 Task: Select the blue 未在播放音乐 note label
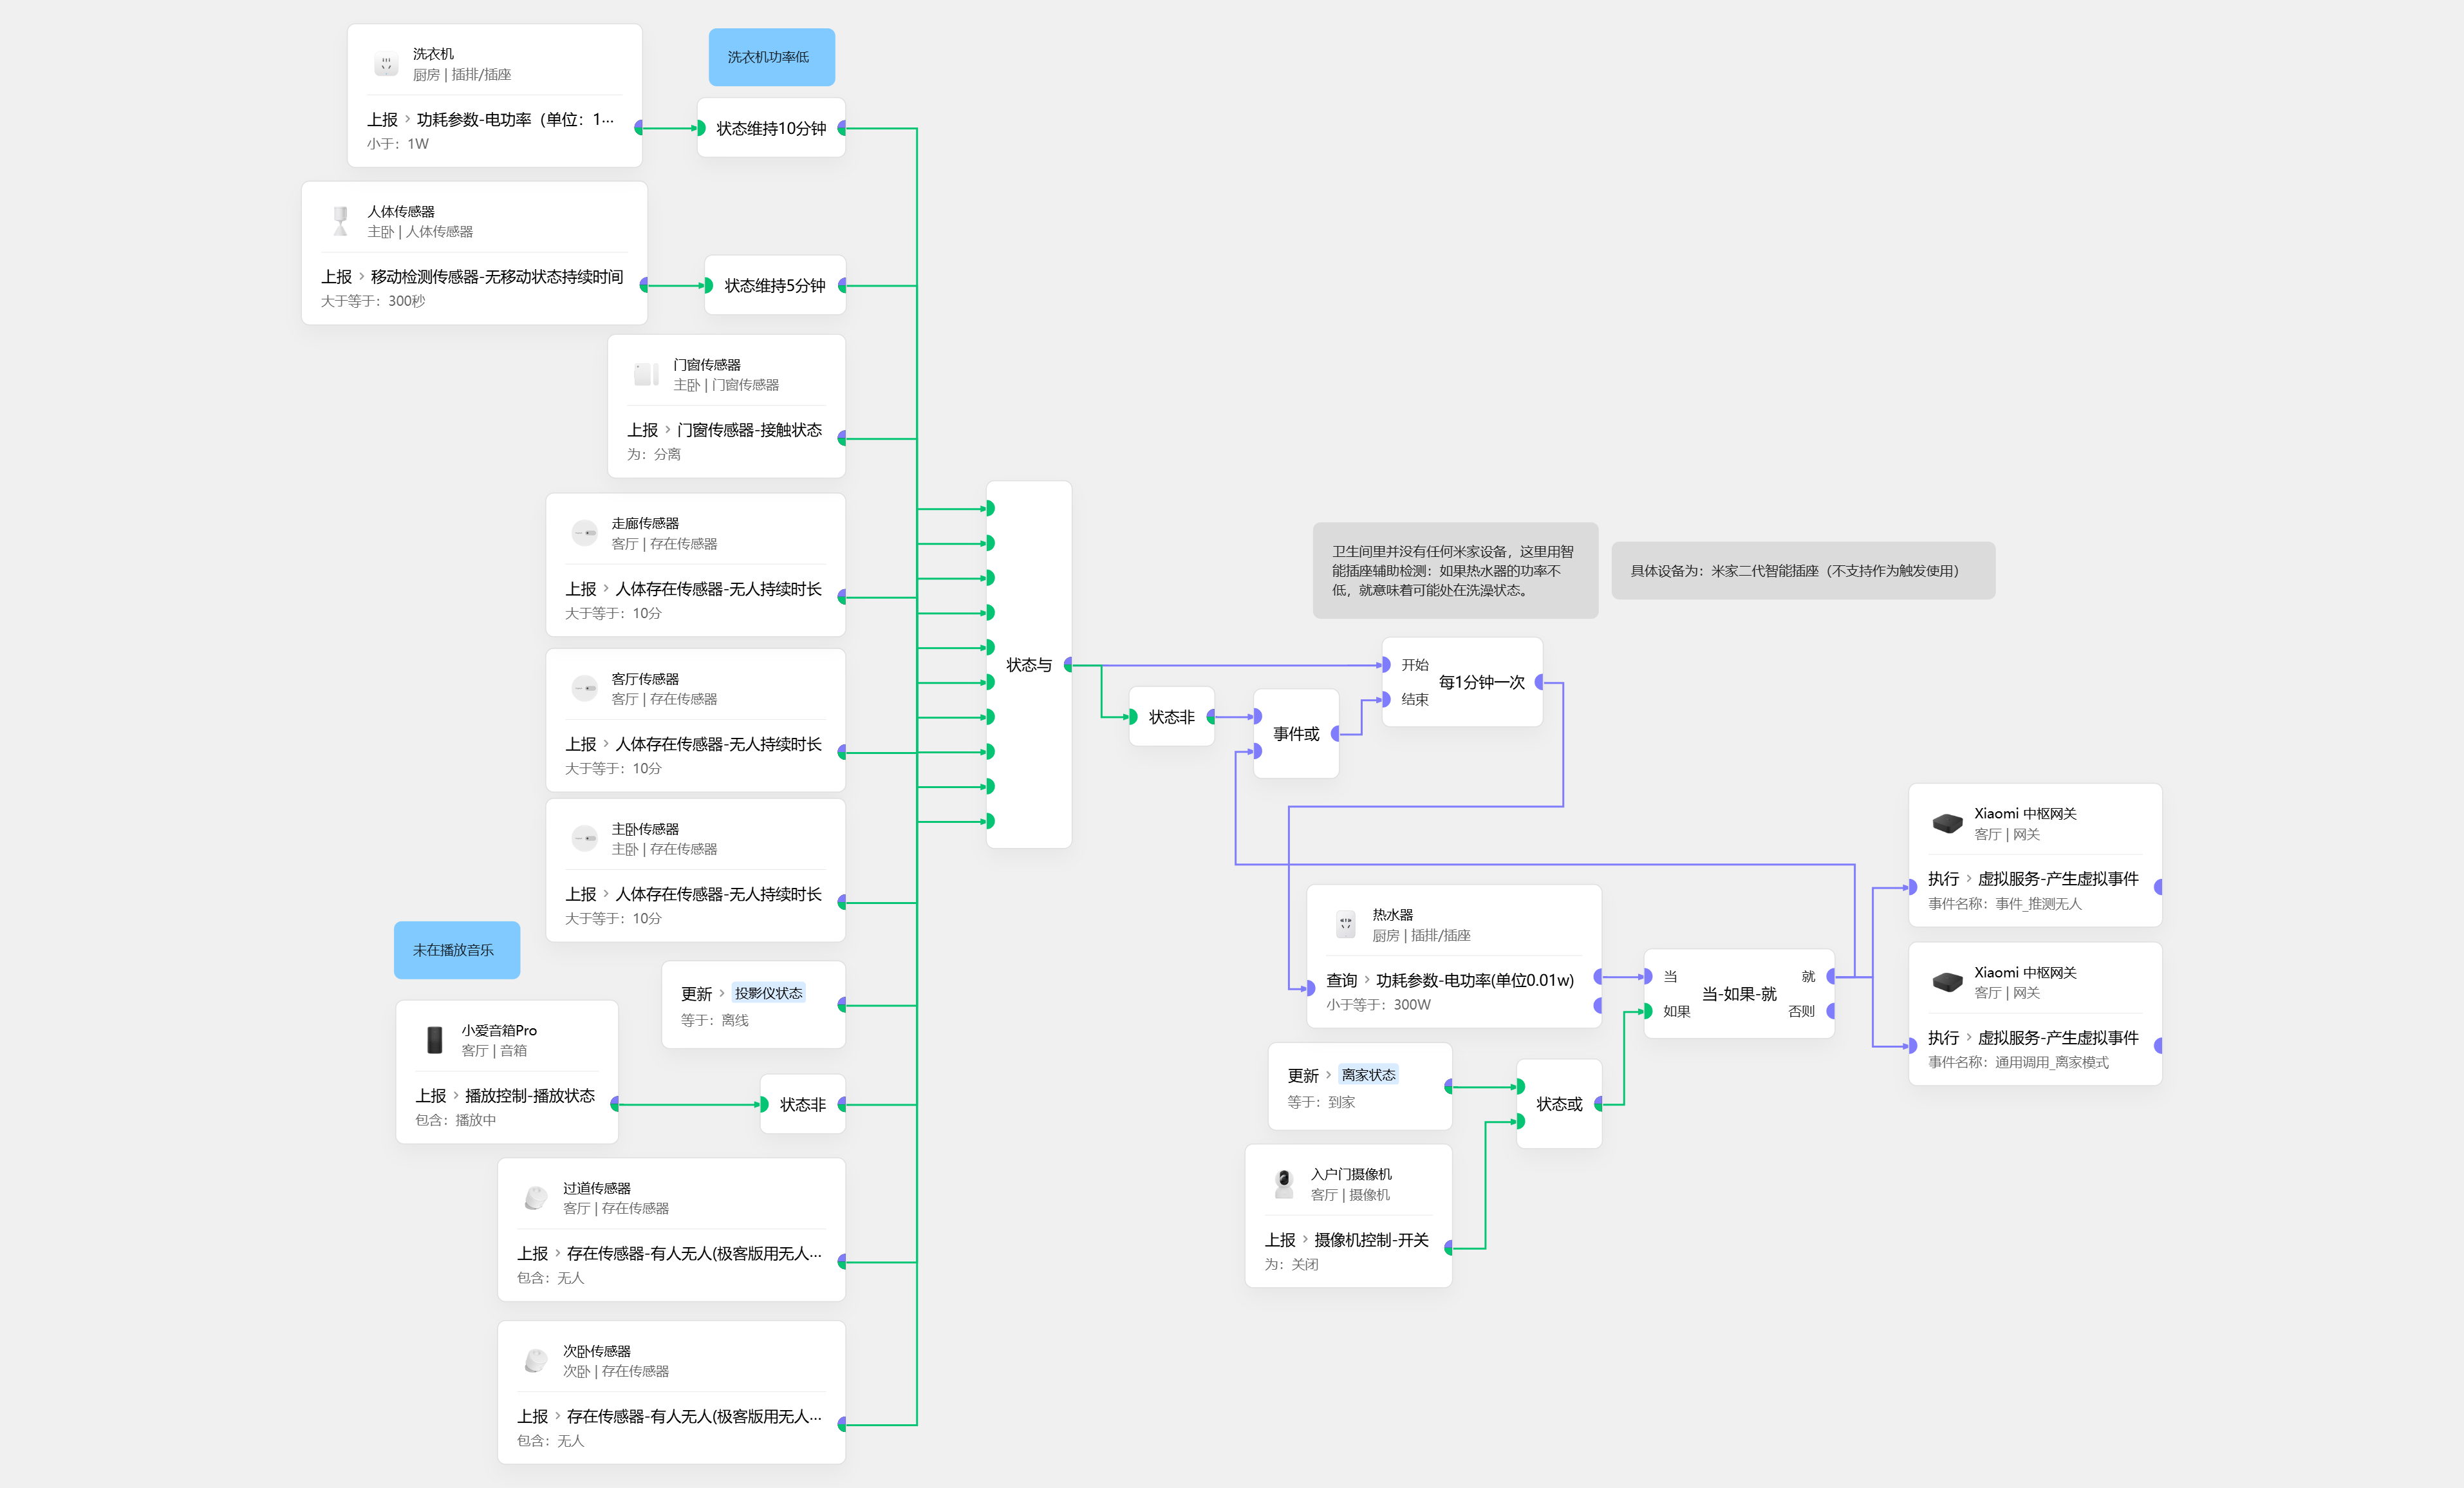click(456, 950)
